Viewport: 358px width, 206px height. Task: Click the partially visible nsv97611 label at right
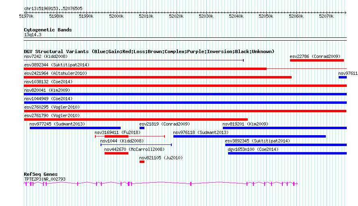click(x=348, y=73)
